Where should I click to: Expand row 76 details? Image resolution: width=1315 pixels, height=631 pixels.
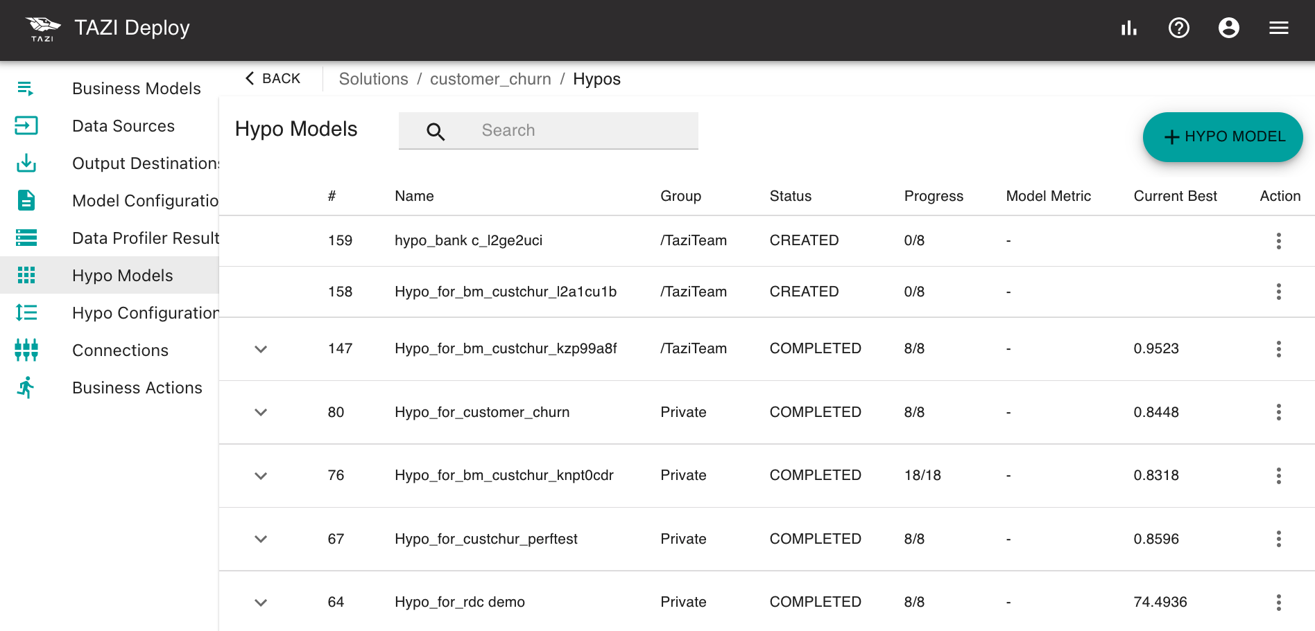(x=261, y=476)
